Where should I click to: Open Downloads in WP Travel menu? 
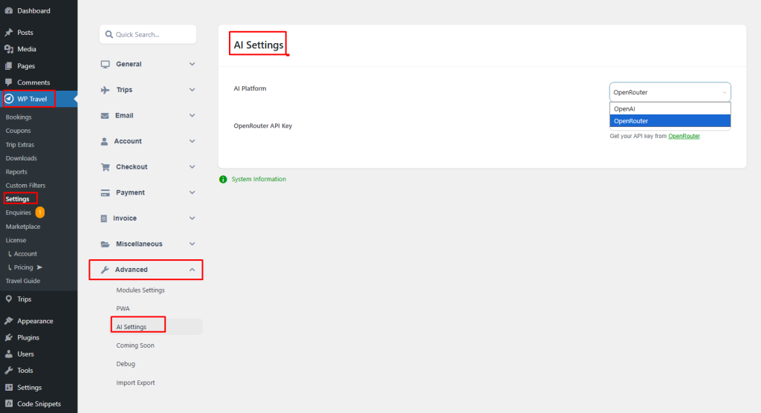pyautogui.click(x=21, y=158)
